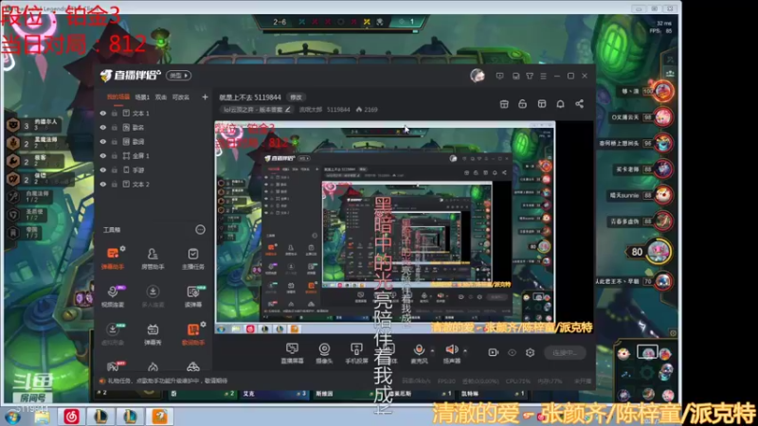This screenshot has width=758, height=426.
Task: Open the gear settings icon near 连接中
Action: pyautogui.click(x=530, y=352)
